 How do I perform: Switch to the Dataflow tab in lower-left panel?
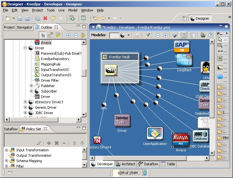pyautogui.click(x=11, y=129)
